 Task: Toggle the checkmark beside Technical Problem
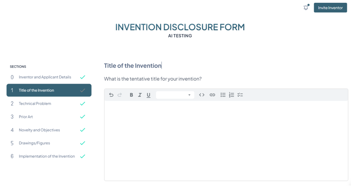pyautogui.click(x=82, y=103)
